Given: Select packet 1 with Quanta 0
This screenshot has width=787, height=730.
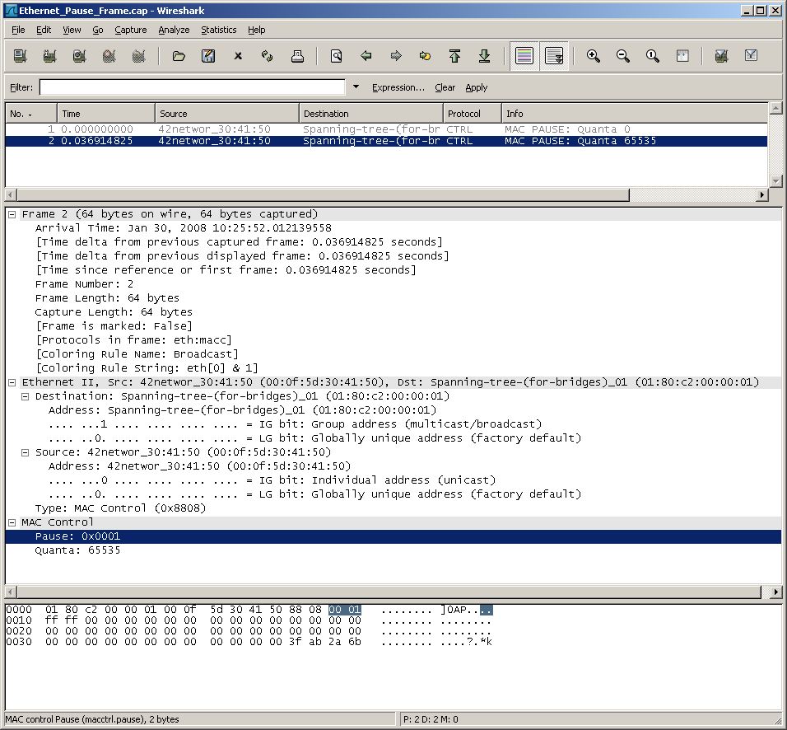Looking at the screenshot, I should (x=386, y=129).
